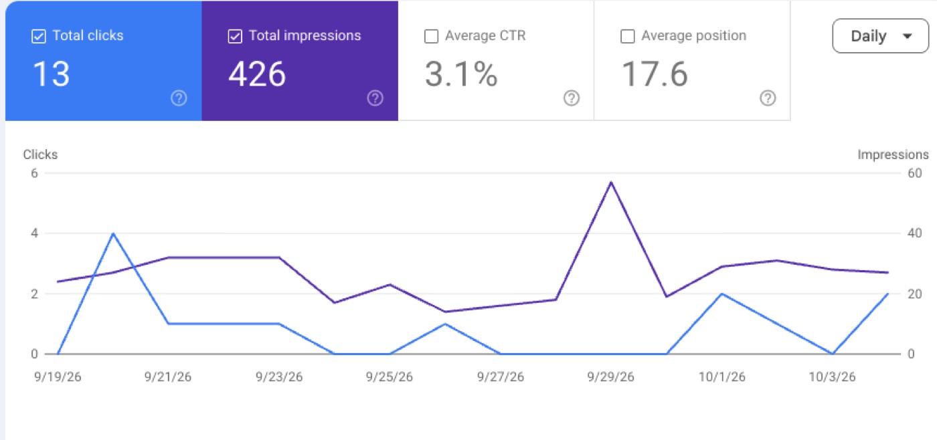Enable the Average position checkbox
This screenshot has width=937, height=440.
pos(628,37)
